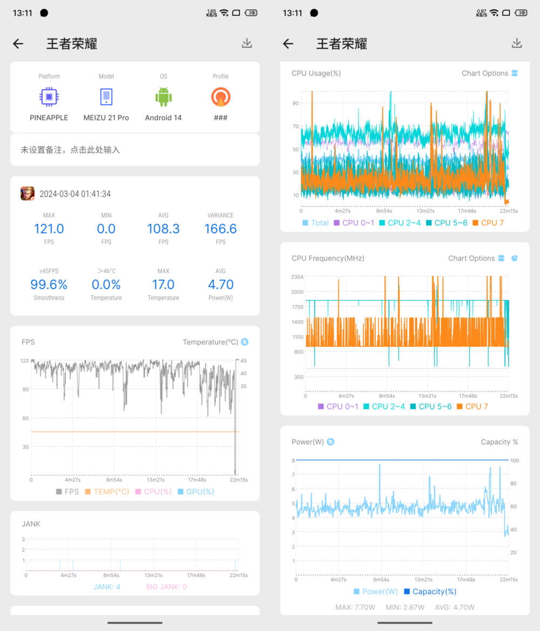540x631 pixels.
Task: Tap the 99.6% Smoothness value
Action: 49,284
